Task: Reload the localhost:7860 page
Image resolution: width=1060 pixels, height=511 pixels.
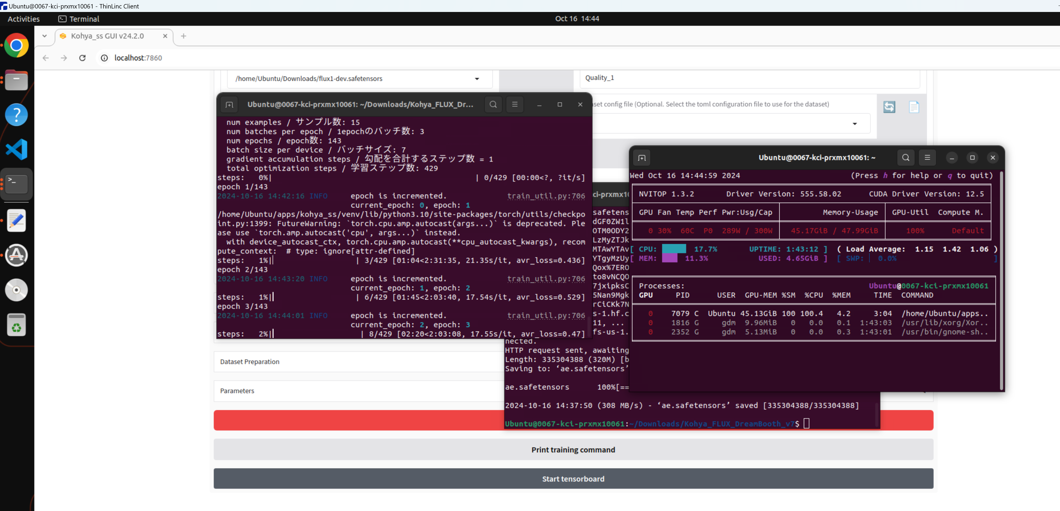Action: 82,58
